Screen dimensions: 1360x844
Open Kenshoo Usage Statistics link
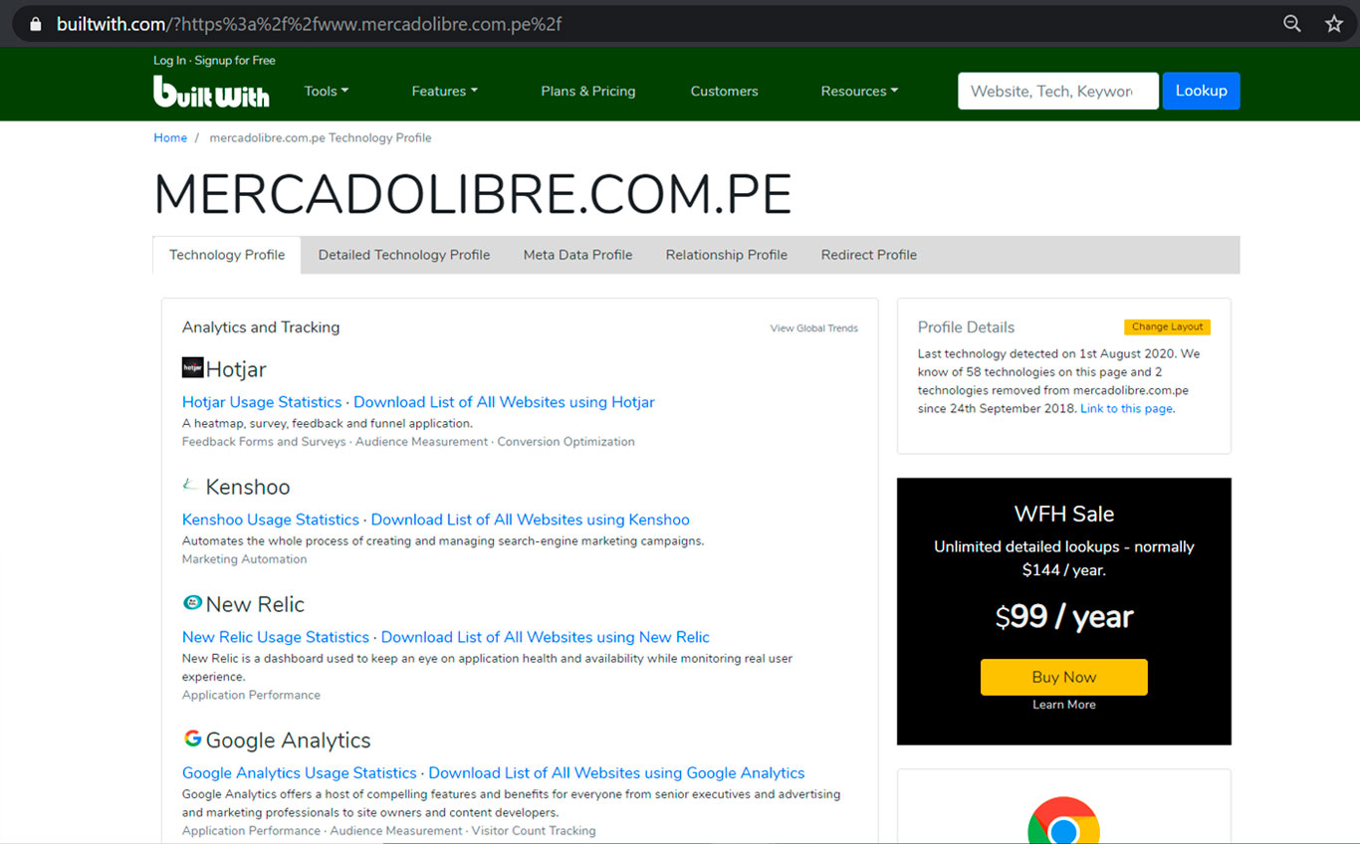coord(271,520)
